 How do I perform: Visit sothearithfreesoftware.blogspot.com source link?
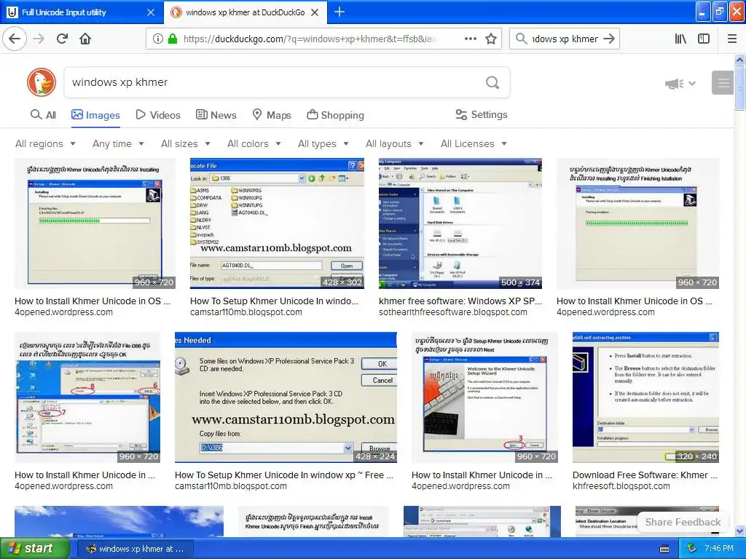click(x=453, y=312)
